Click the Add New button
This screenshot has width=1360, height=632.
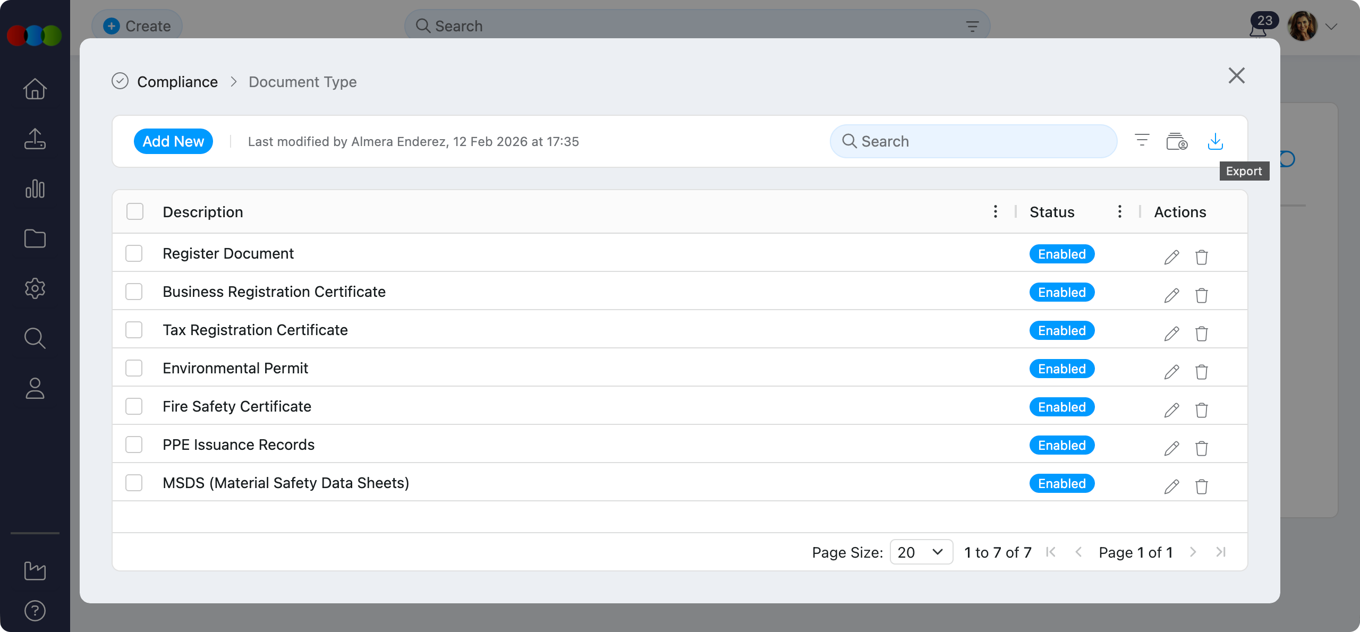(173, 141)
